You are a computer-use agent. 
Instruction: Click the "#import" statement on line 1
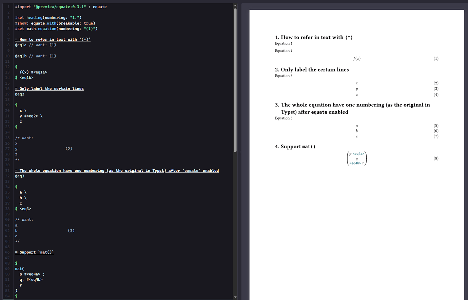(22, 6)
